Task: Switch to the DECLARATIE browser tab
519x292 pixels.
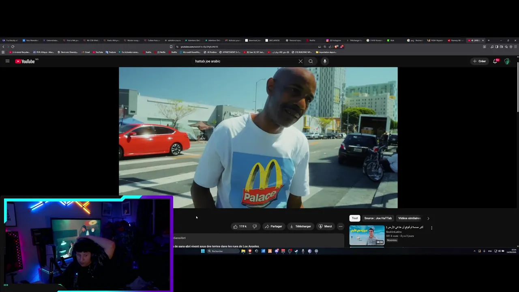Action: click(274, 41)
